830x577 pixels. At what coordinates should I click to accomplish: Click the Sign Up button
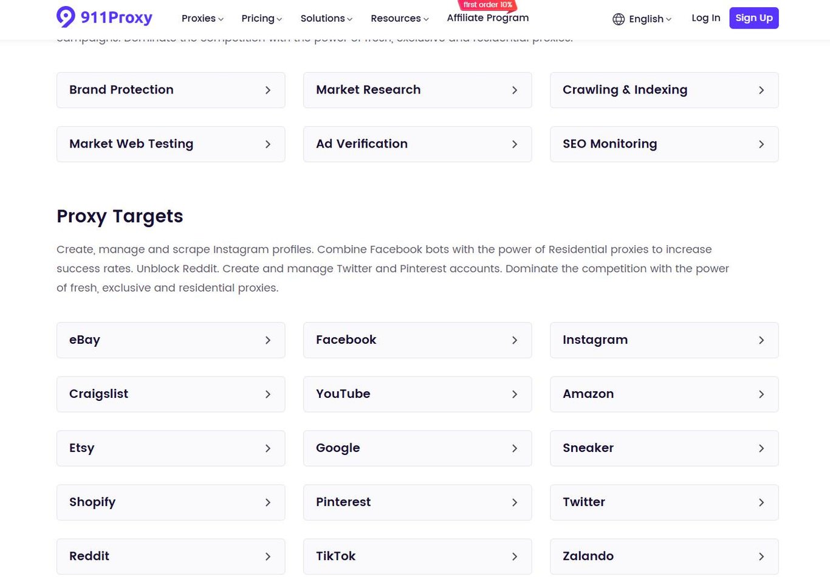coord(754,18)
